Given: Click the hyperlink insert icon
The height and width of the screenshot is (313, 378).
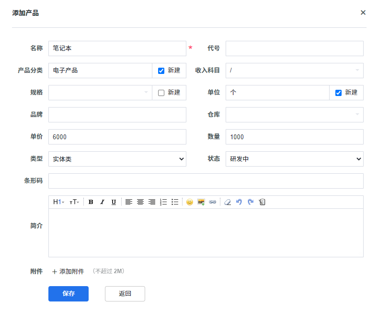Looking at the screenshot, I should pos(213,202).
